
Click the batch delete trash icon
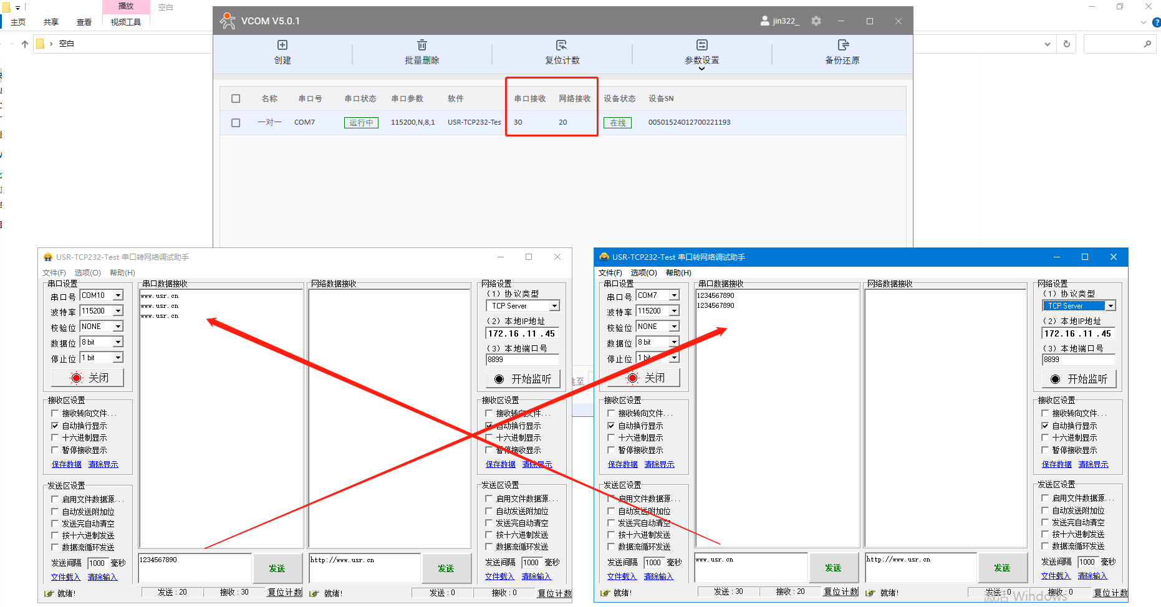tap(422, 45)
